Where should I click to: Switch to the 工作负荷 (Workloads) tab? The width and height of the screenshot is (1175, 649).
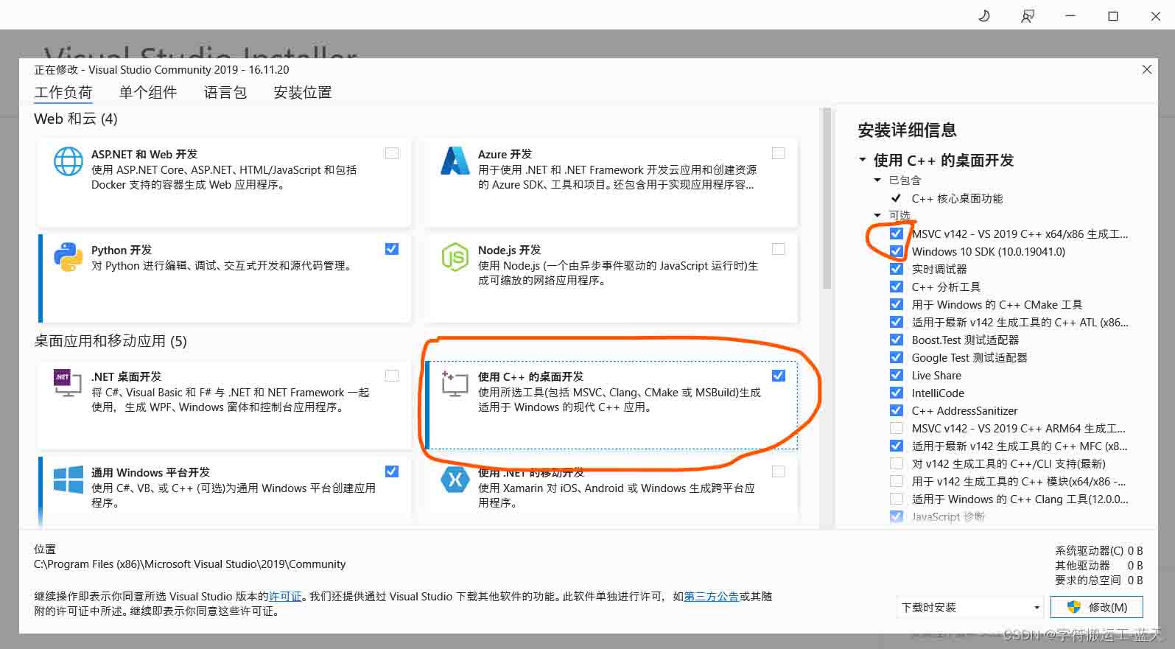click(63, 92)
